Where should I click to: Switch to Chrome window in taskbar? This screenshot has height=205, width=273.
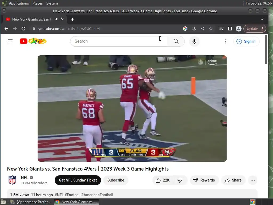[76, 202]
